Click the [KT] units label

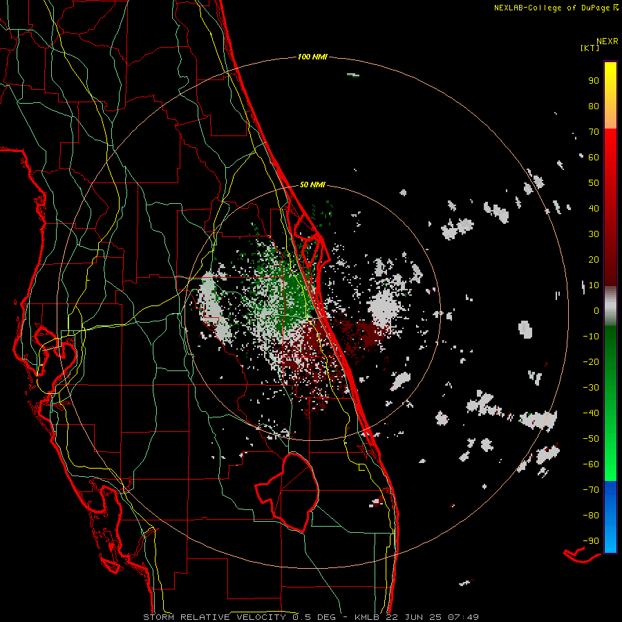[x=590, y=48]
